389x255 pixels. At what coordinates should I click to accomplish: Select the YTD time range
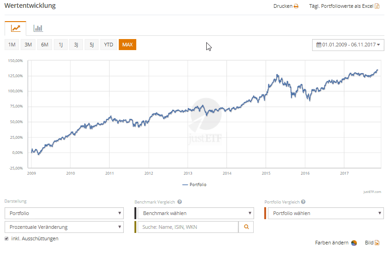click(x=108, y=45)
